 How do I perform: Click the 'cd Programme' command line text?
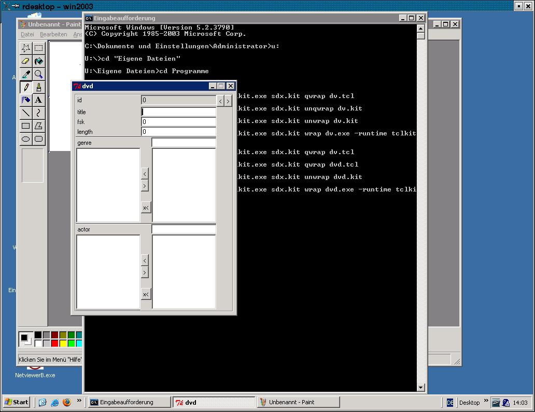tap(184, 71)
